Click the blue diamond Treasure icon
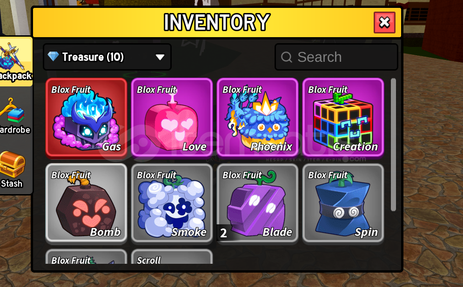This screenshot has width=463, height=287. click(x=54, y=56)
